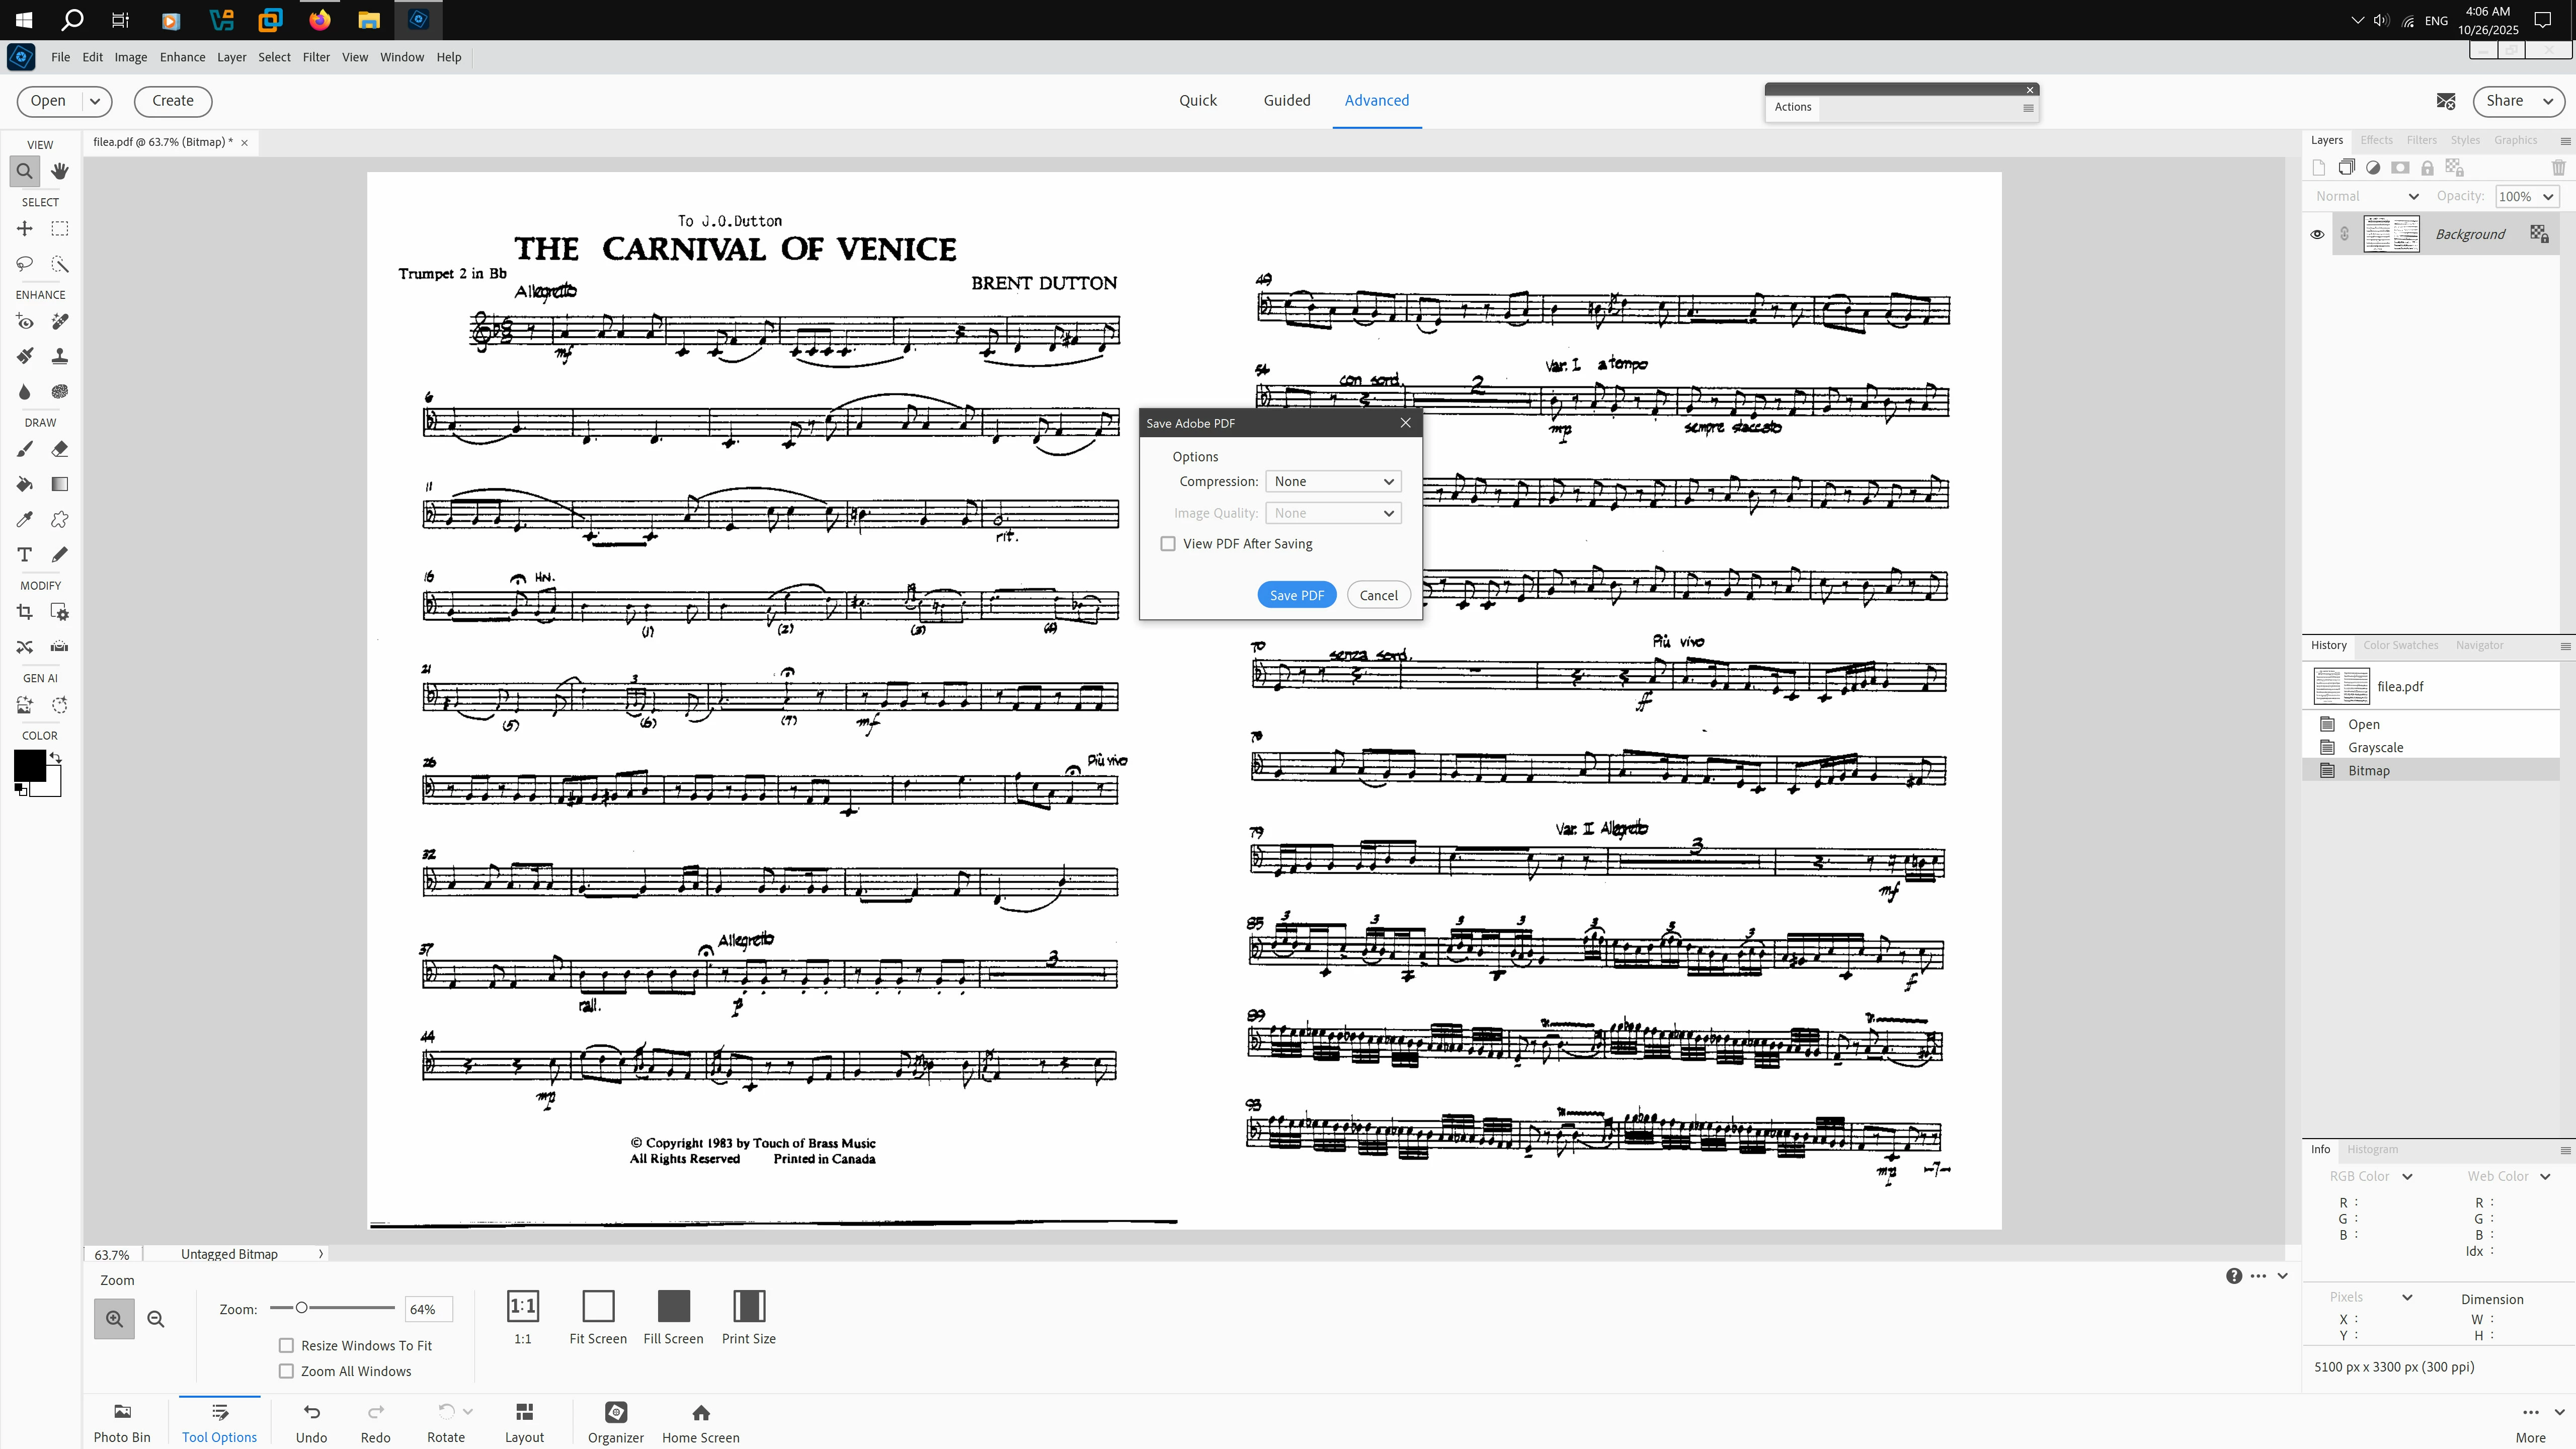Select the Hand tool
Image resolution: width=2576 pixels, height=1449 pixels.
pyautogui.click(x=60, y=171)
